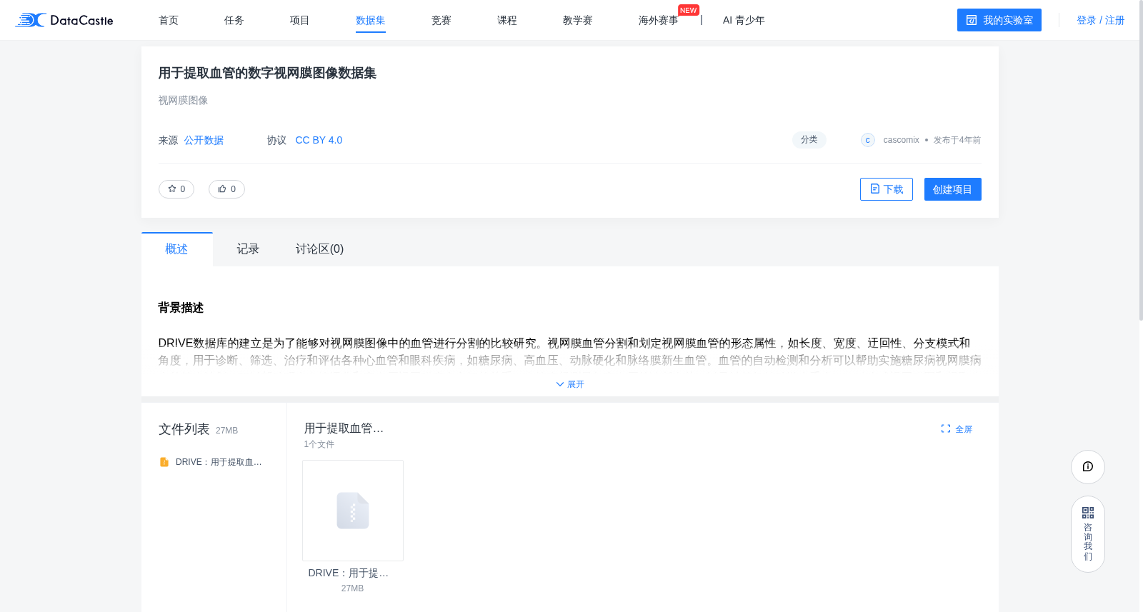Select DRIVE file in 文件列表
1143x612 pixels.
click(x=211, y=462)
